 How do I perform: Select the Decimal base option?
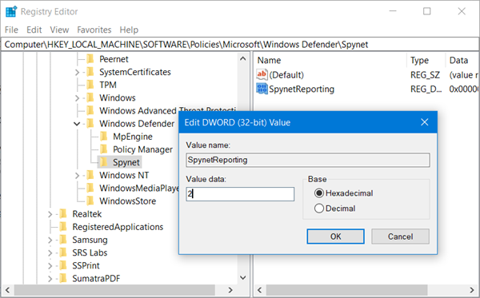pos(319,209)
